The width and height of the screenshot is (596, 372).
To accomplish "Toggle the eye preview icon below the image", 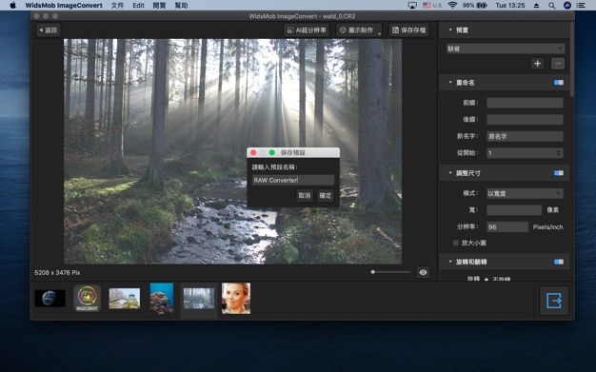I will 423,272.
